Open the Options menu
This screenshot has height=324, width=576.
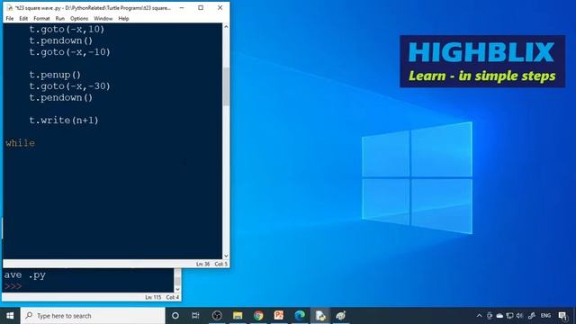tap(79, 18)
